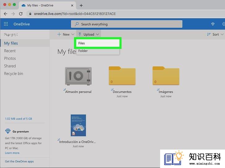Open the app launcher grid icon
This screenshot has width=225, height=168.
(x=6, y=24)
